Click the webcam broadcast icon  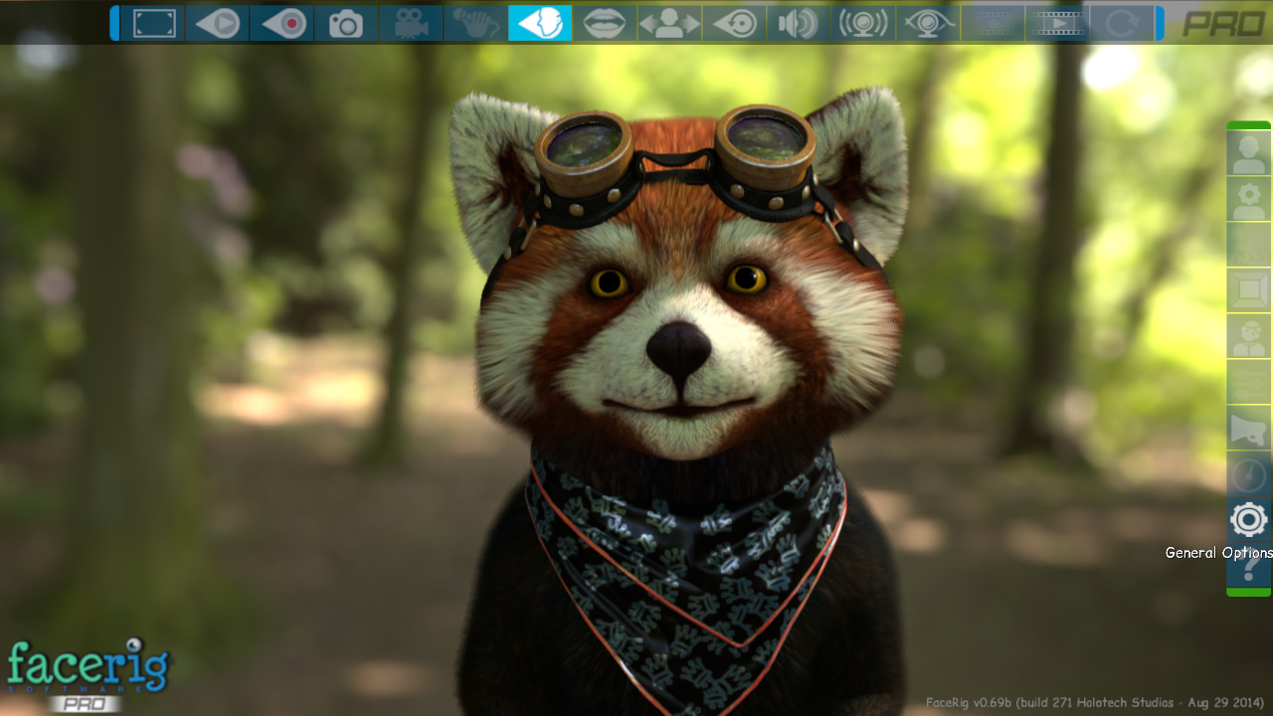click(x=862, y=23)
